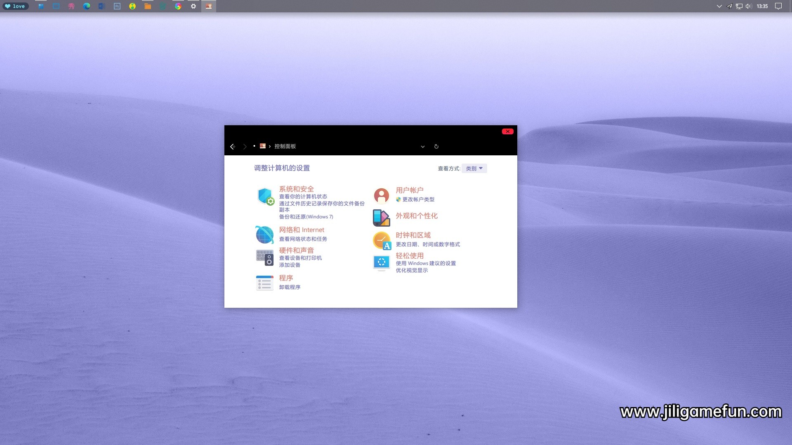This screenshot has height=445, width=792.
Task: Go forward with the right arrow
Action: [x=245, y=147]
